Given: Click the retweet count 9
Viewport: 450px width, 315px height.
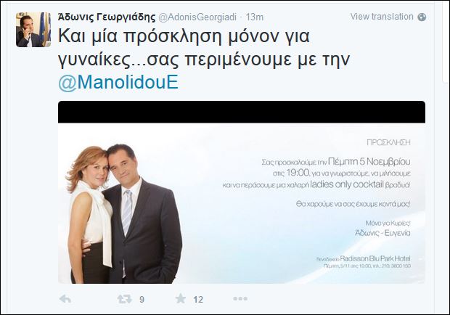Looking at the screenshot, I should 142,300.
